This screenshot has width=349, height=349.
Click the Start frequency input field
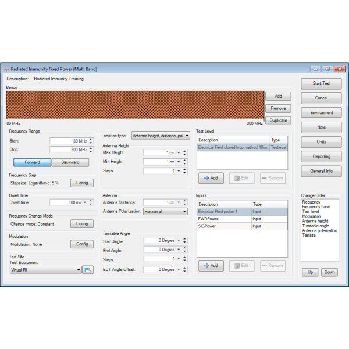69,141
